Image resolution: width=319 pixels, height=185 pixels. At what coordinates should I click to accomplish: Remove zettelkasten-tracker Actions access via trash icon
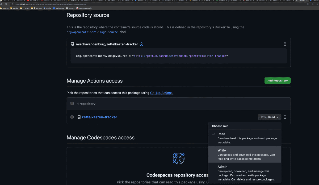(x=285, y=117)
